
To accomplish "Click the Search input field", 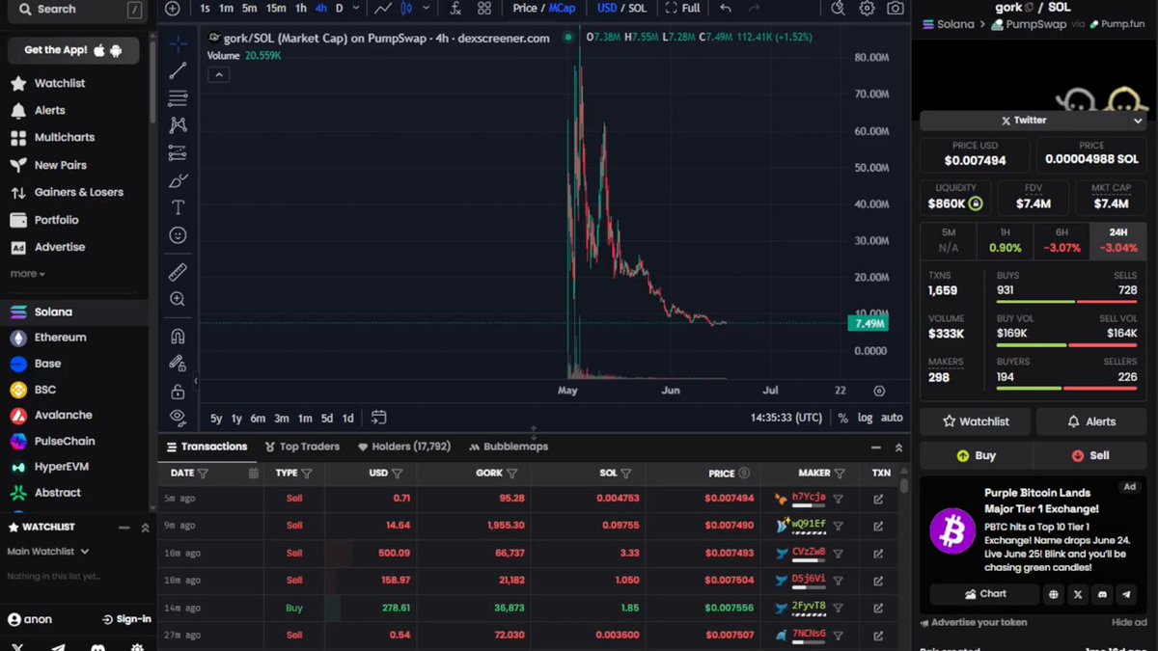I will point(77,10).
